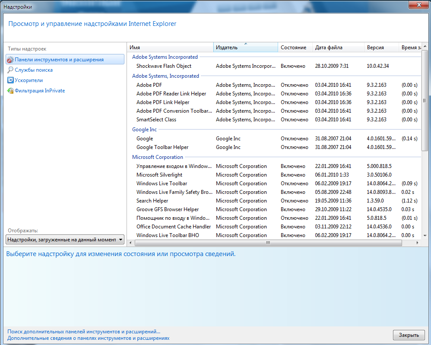Select the Microsoft Silverlight add-on
The width and height of the screenshot is (431, 345).
point(274,175)
